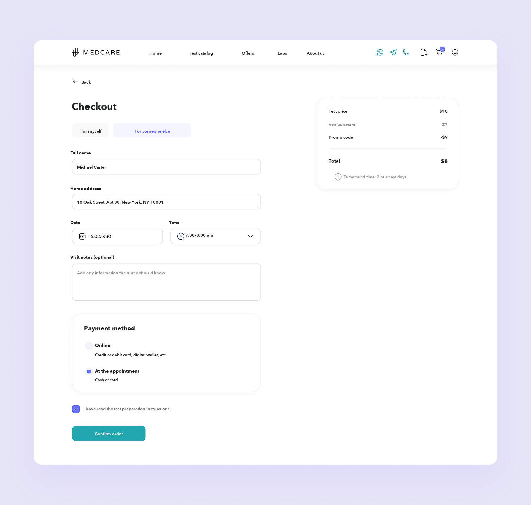Click the Confirm order button
The image size is (531, 505).
point(109,433)
